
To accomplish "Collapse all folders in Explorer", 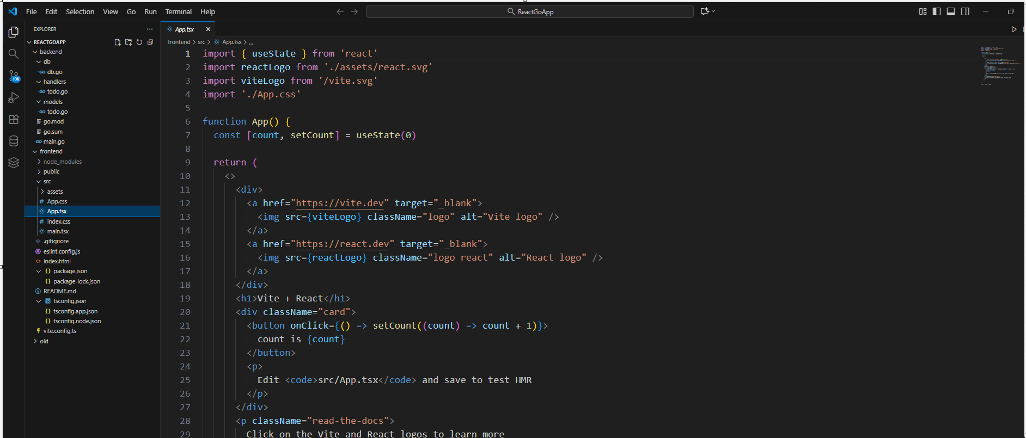I will (150, 42).
